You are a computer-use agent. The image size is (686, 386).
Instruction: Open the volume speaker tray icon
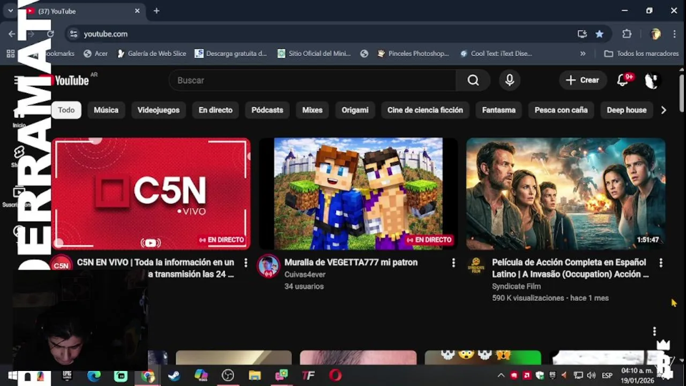[x=591, y=375]
